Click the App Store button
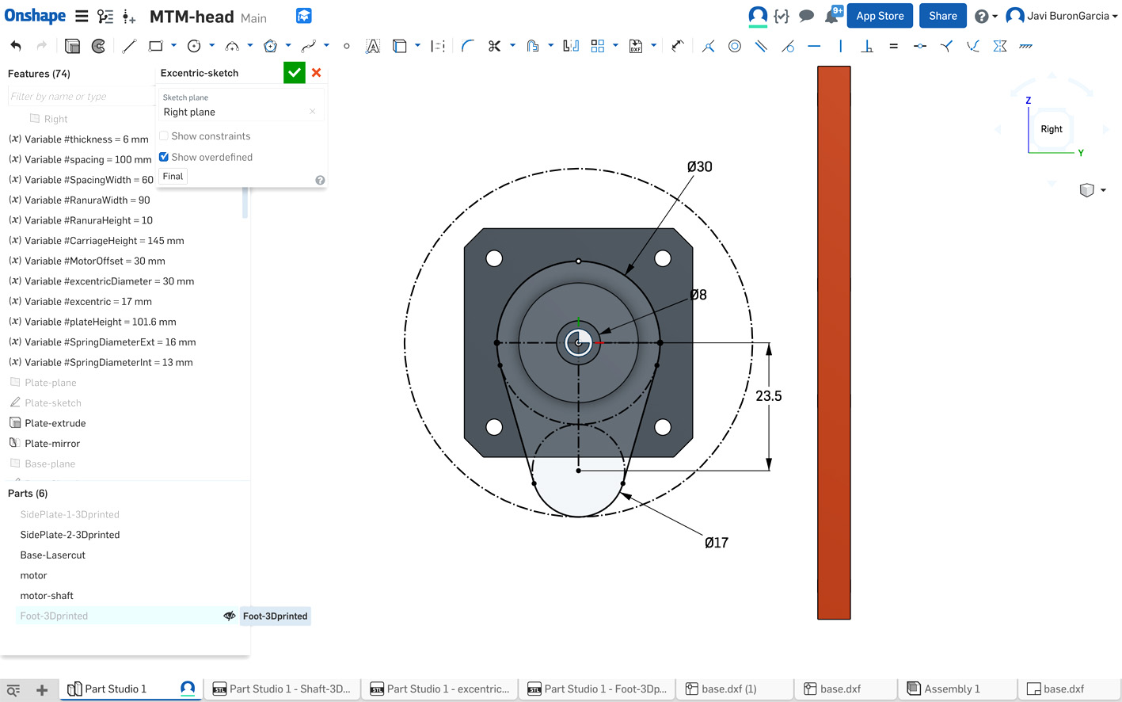 point(880,16)
